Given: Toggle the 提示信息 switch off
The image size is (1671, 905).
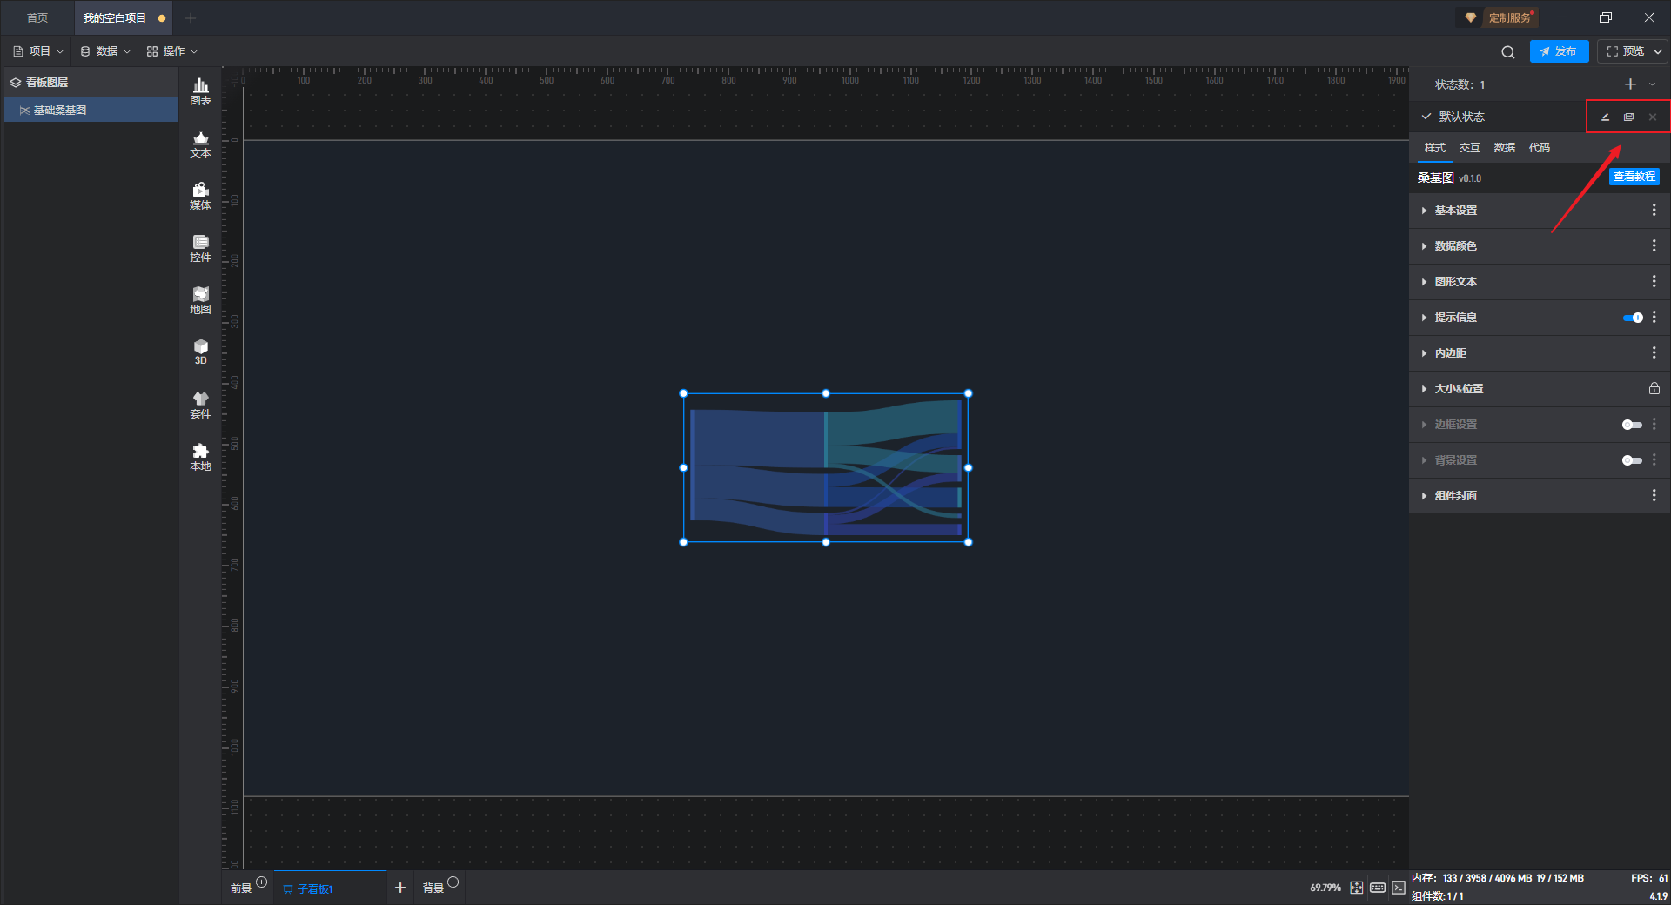Looking at the screenshot, I should [1633, 318].
